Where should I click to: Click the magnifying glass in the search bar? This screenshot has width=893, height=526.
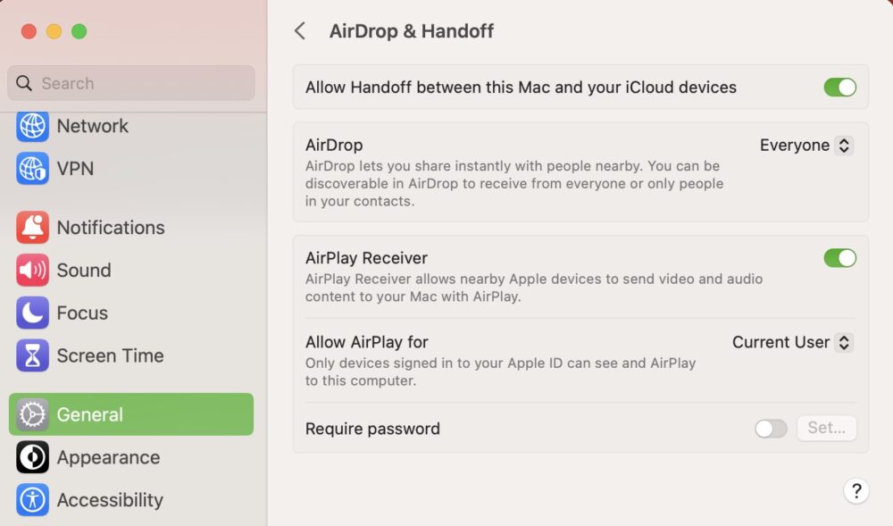pos(24,82)
